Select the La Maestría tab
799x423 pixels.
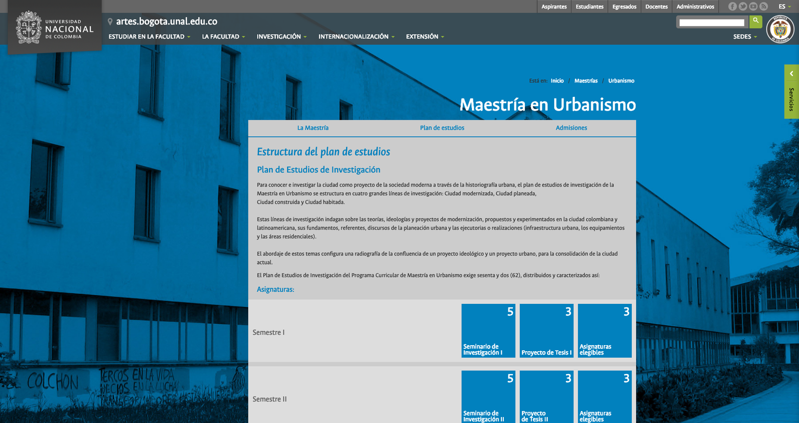pyautogui.click(x=313, y=128)
